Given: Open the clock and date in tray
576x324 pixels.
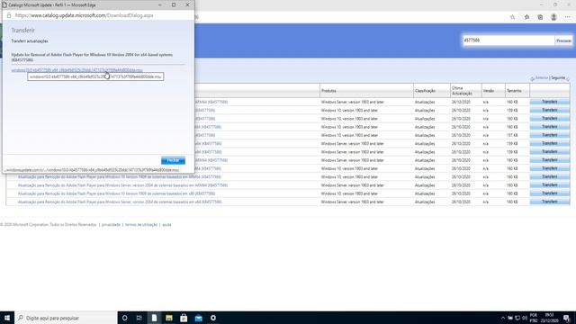Looking at the screenshot, I should click(x=549, y=318).
